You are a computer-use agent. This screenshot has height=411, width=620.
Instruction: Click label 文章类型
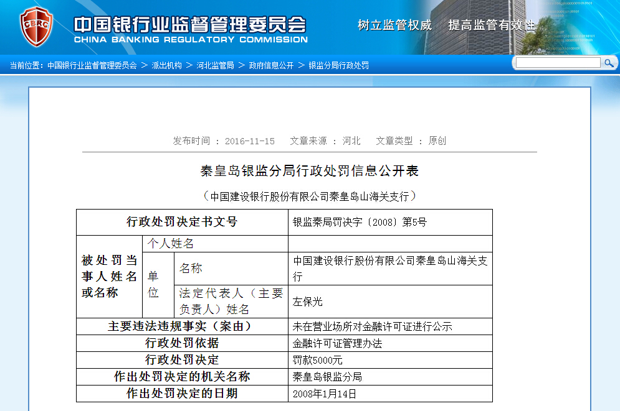tap(394, 141)
